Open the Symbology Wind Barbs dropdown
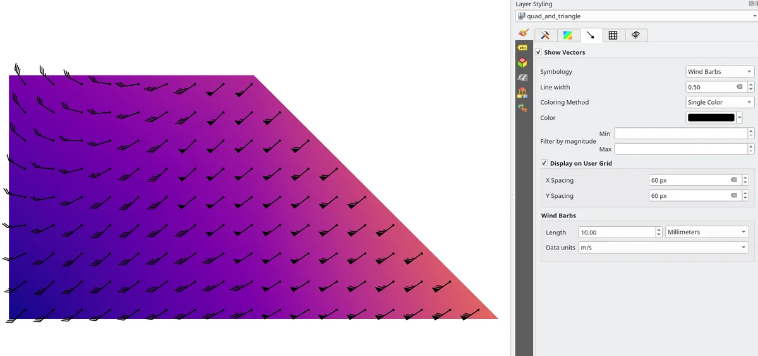The width and height of the screenshot is (758, 356). tap(720, 72)
